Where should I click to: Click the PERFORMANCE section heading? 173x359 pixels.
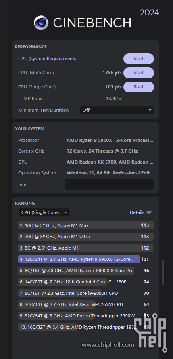point(31,47)
